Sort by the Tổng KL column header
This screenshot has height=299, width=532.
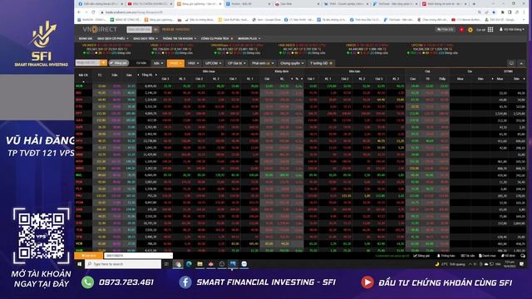click(147, 75)
